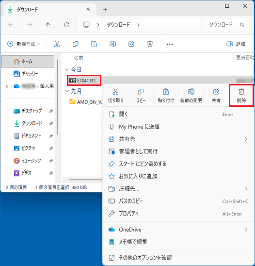Viewport: 255px width, 266px height.
Task: Open 共有先 submenu
Action: (x=178, y=139)
